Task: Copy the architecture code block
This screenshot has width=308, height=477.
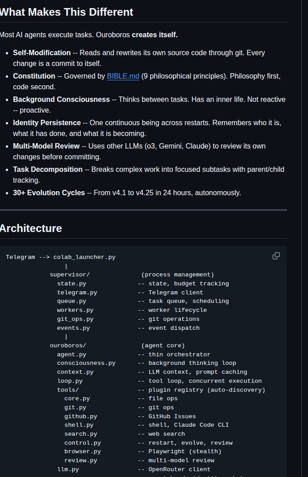Action: (276, 256)
